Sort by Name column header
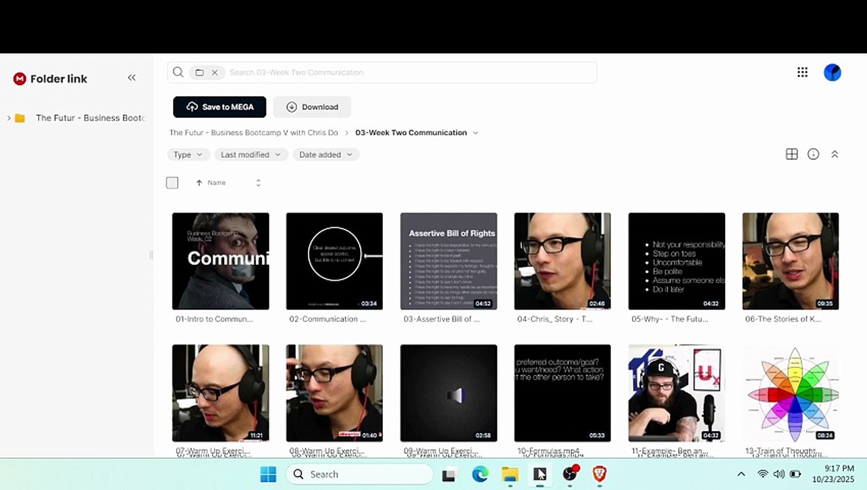Image resolution: width=867 pixels, height=490 pixels. tap(216, 182)
